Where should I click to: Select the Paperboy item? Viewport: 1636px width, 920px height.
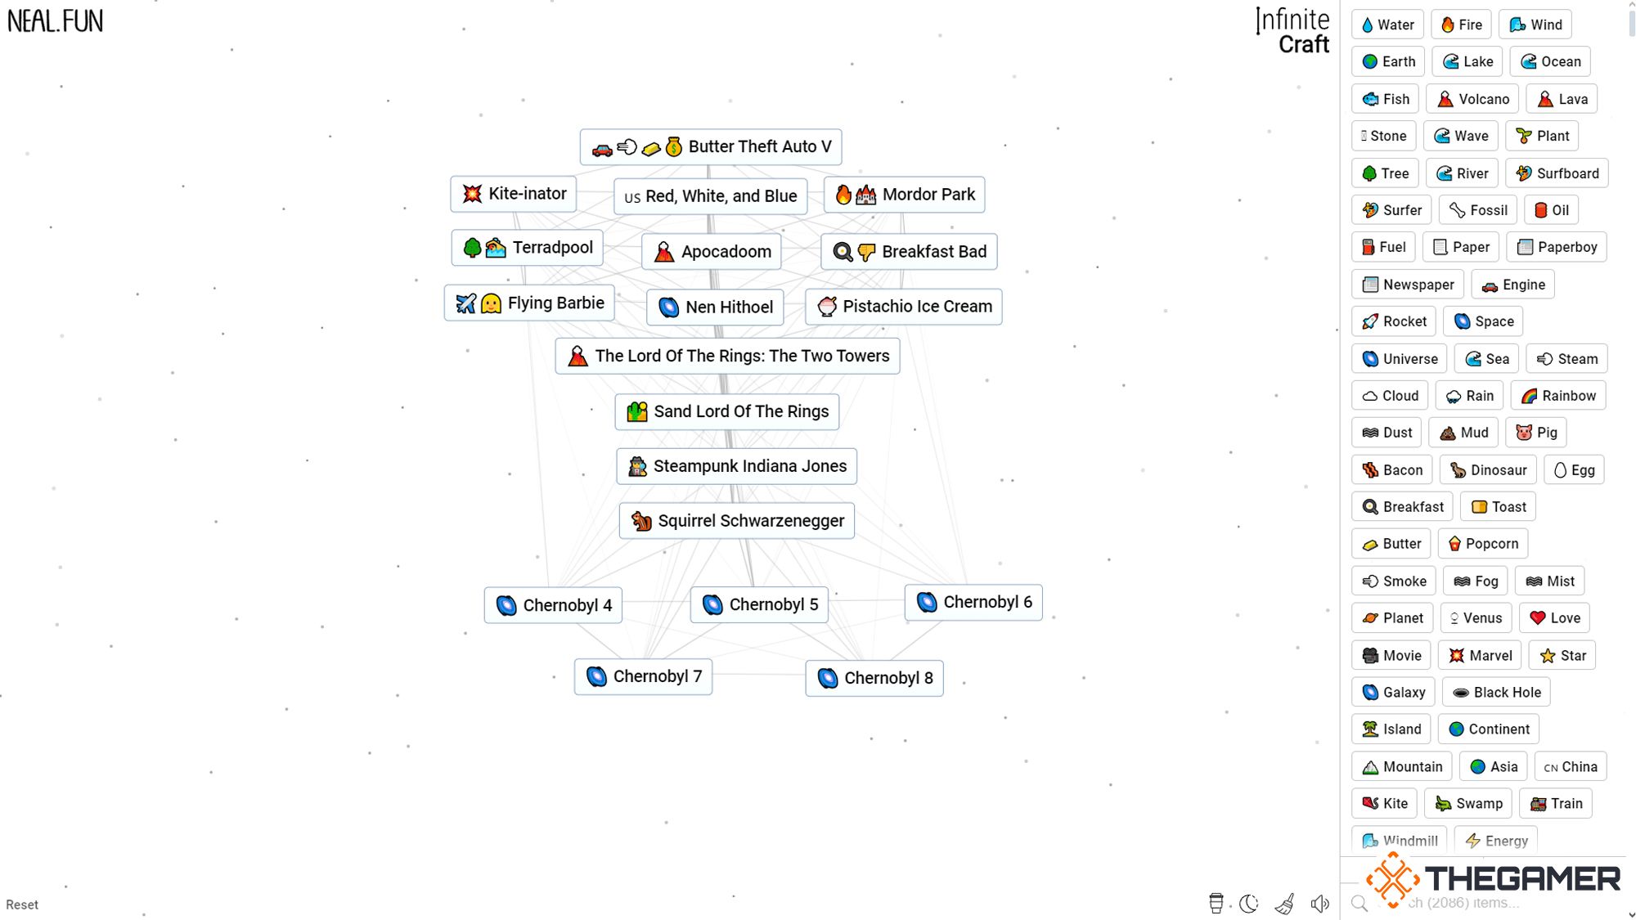pos(1557,247)
